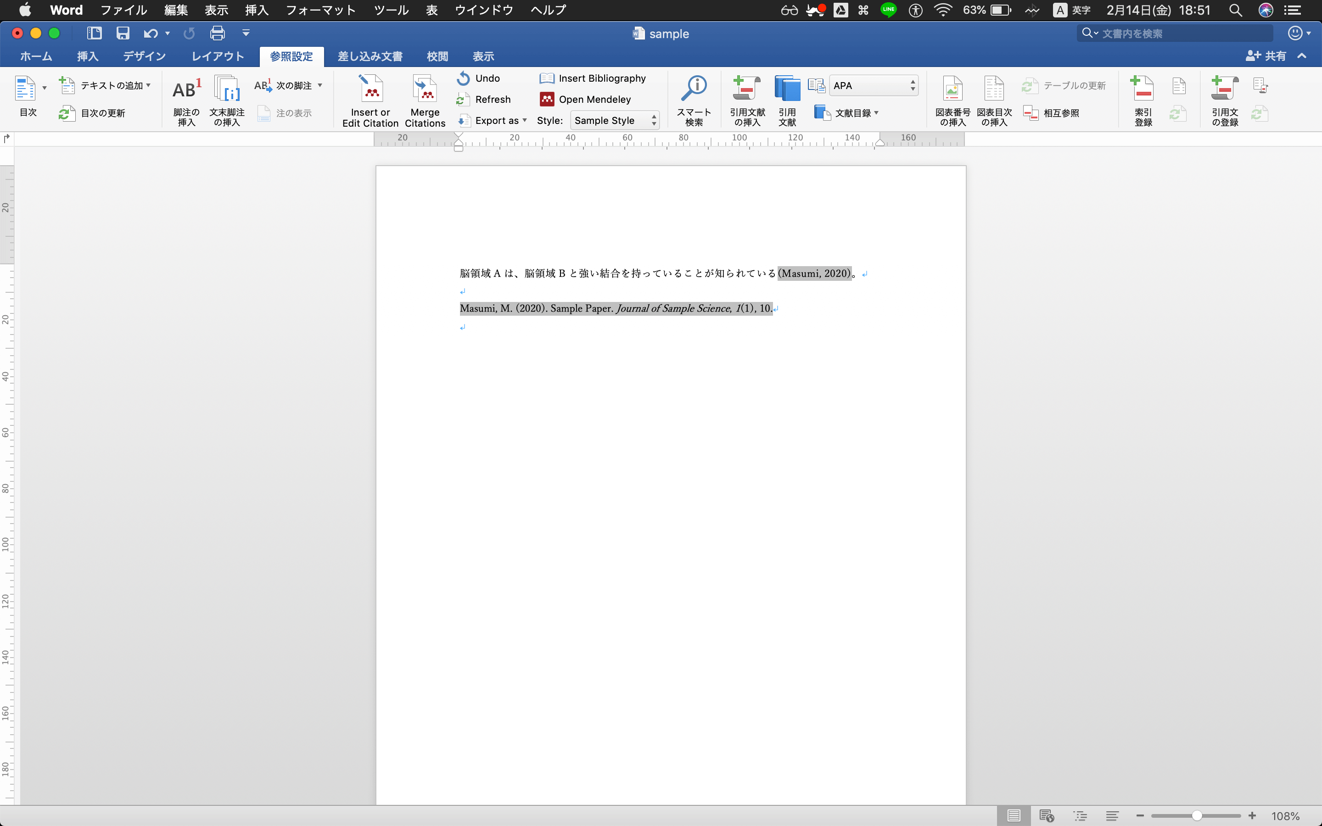The image size is (1322, 826).
Task: Click zoom out minus button
Action: click(x=1140, y=815)
